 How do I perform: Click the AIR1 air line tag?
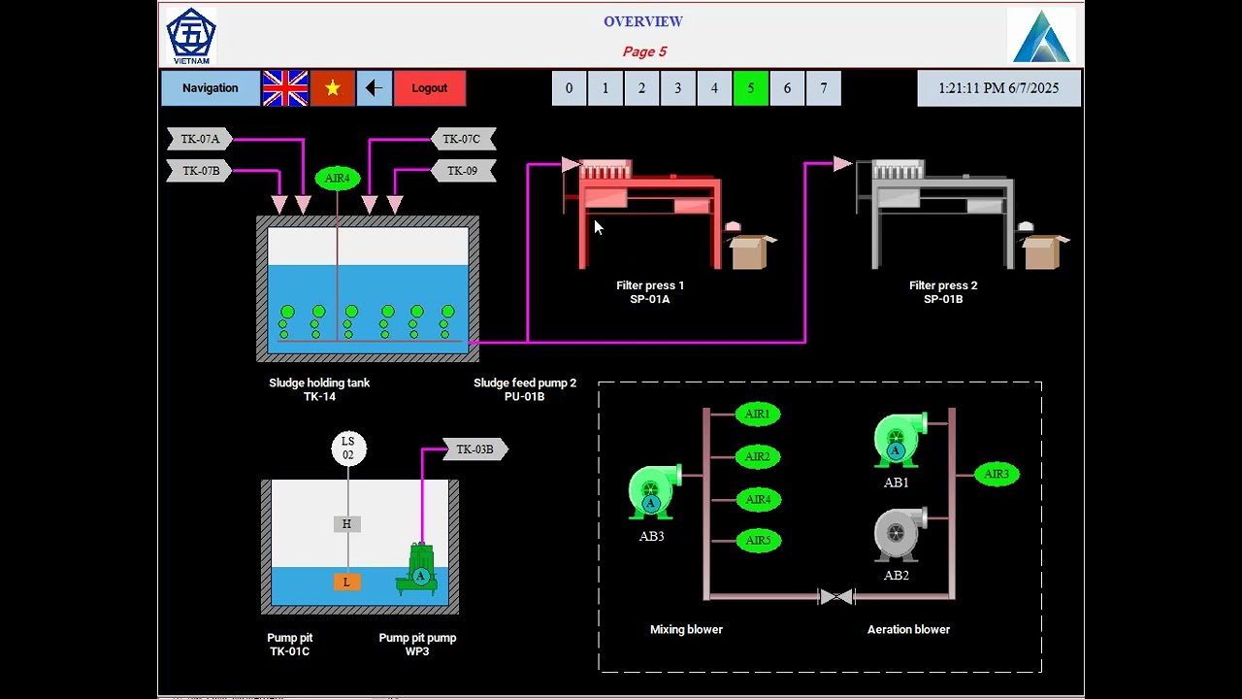(758, 415)
